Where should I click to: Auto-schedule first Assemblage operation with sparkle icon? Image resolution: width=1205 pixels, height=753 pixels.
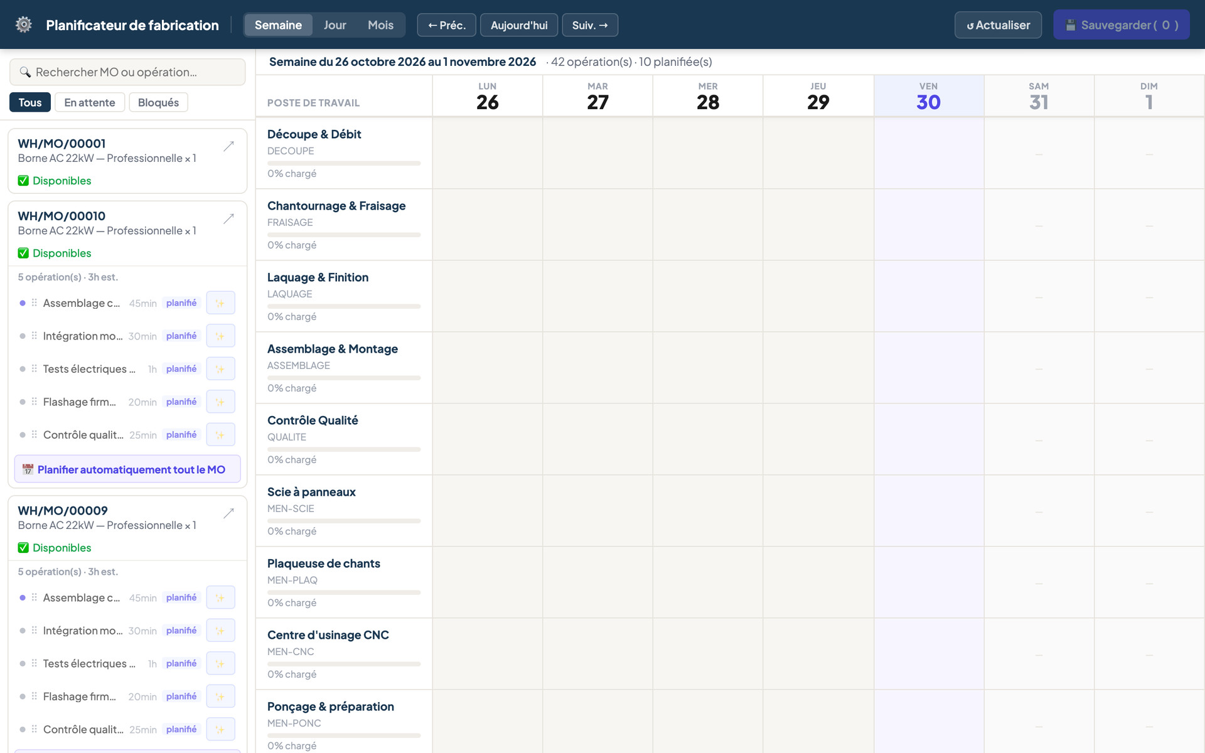(x=220, y=303)
